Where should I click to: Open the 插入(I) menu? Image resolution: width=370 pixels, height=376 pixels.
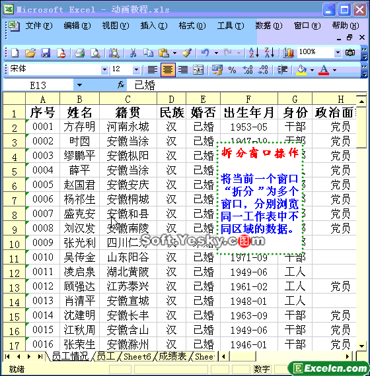154,26
